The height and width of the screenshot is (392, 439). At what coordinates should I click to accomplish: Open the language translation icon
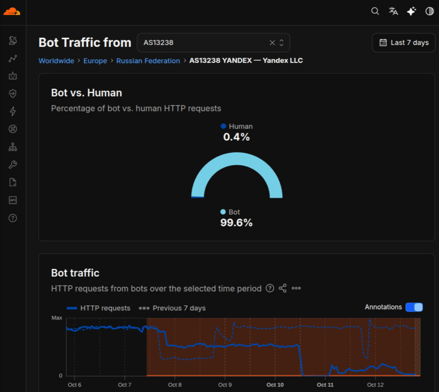coord(393,11)
